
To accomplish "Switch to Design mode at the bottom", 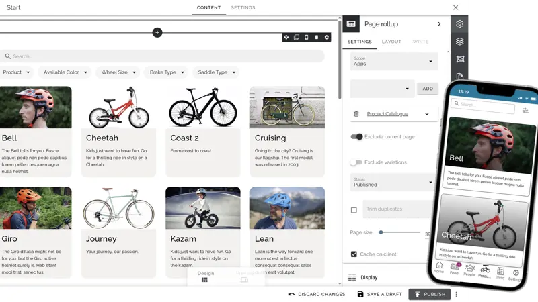I will pos(206,276).
